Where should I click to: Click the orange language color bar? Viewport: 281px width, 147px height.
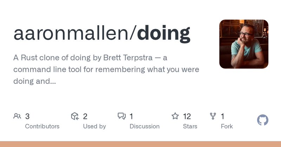coord(140,144)
